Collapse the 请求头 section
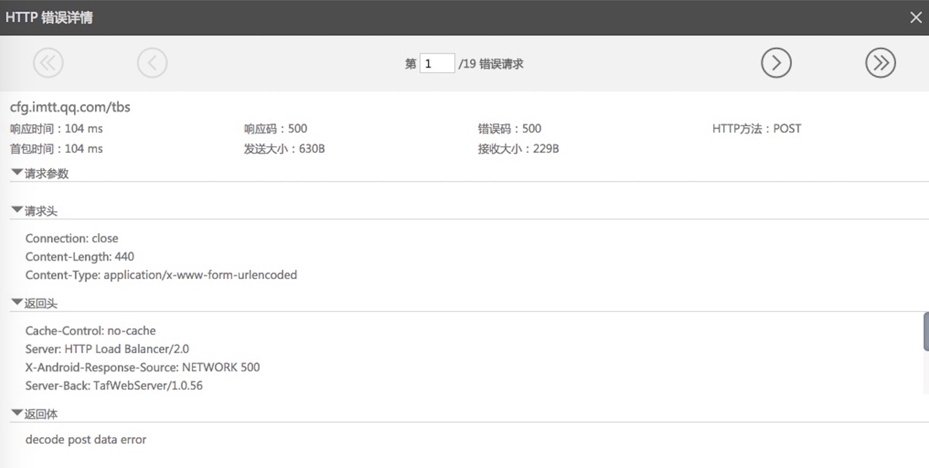 [17, 210]
